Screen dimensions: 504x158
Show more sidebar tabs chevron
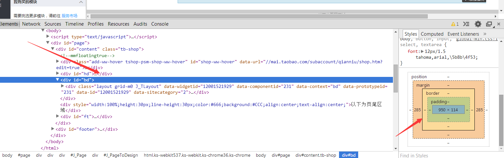pyautogui.click(x=485, y=34)
